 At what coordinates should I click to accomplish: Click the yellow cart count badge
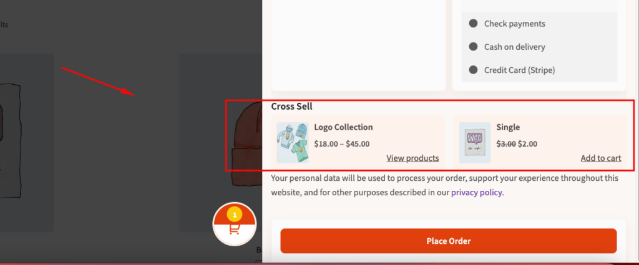click(x=235, y=214)
